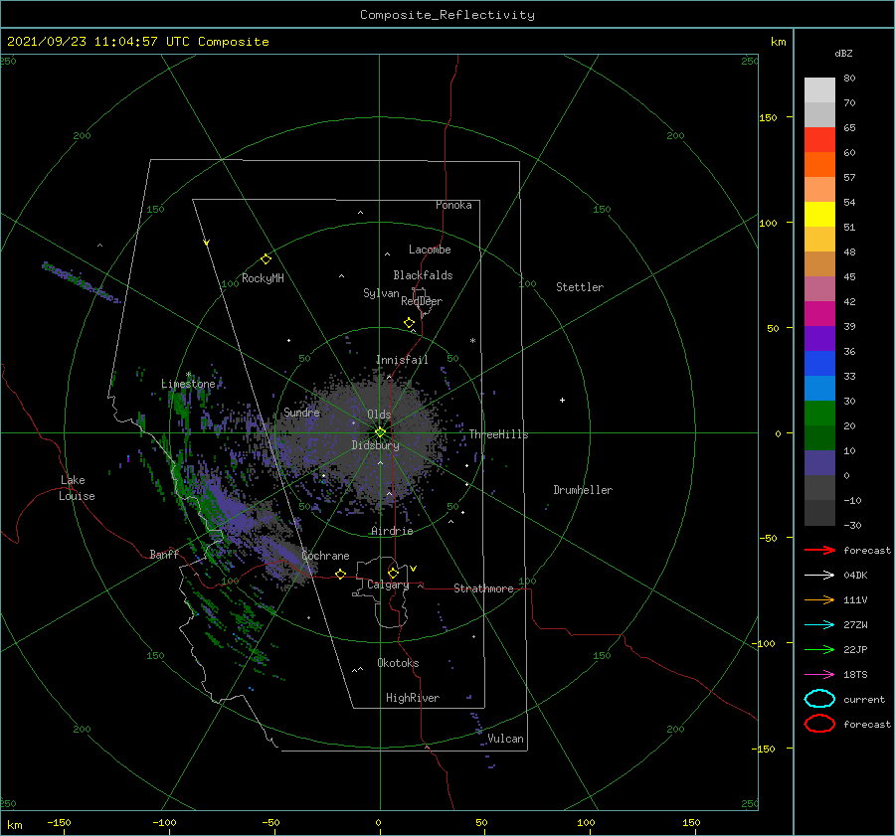Select the Lake Louise label
The height and width of the screenshot is (836, 895).
77,488
